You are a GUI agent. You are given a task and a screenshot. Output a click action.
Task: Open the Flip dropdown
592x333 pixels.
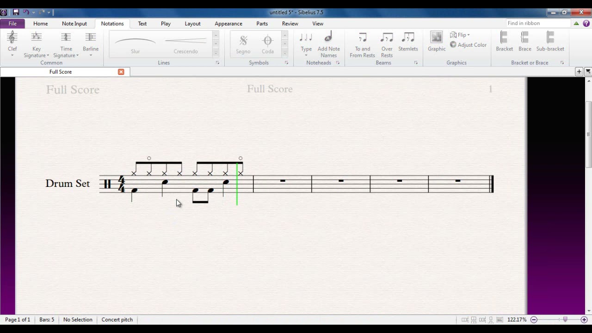(460, 35)
